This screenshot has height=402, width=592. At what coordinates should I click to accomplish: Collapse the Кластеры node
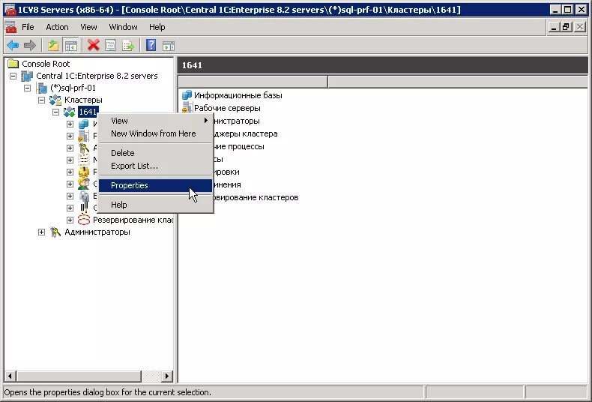pyautogui.click(x=41, y=100)
